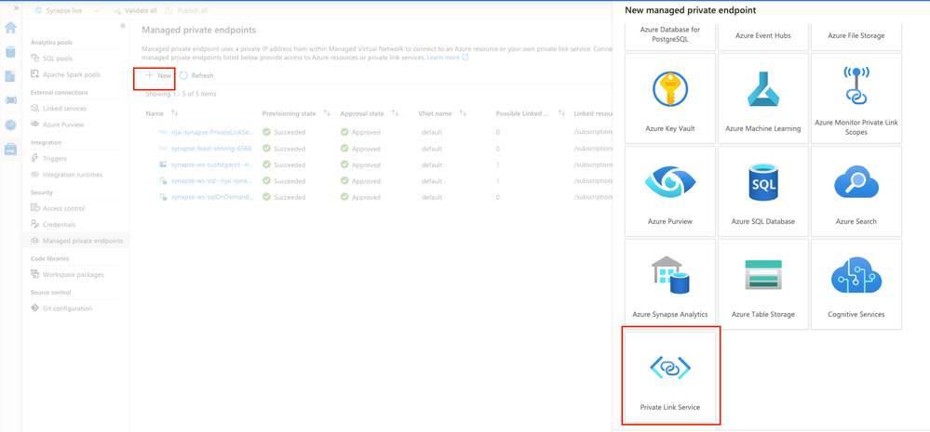This screenshot has width=930, height=432.
Task: Open SQL pools
Action: (58, 59)
